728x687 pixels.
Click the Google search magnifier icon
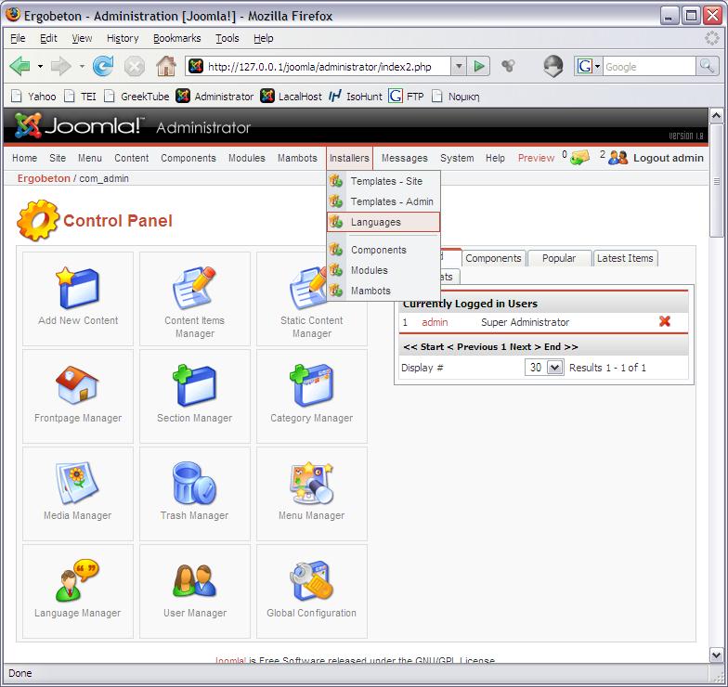[x=707, y=67]
